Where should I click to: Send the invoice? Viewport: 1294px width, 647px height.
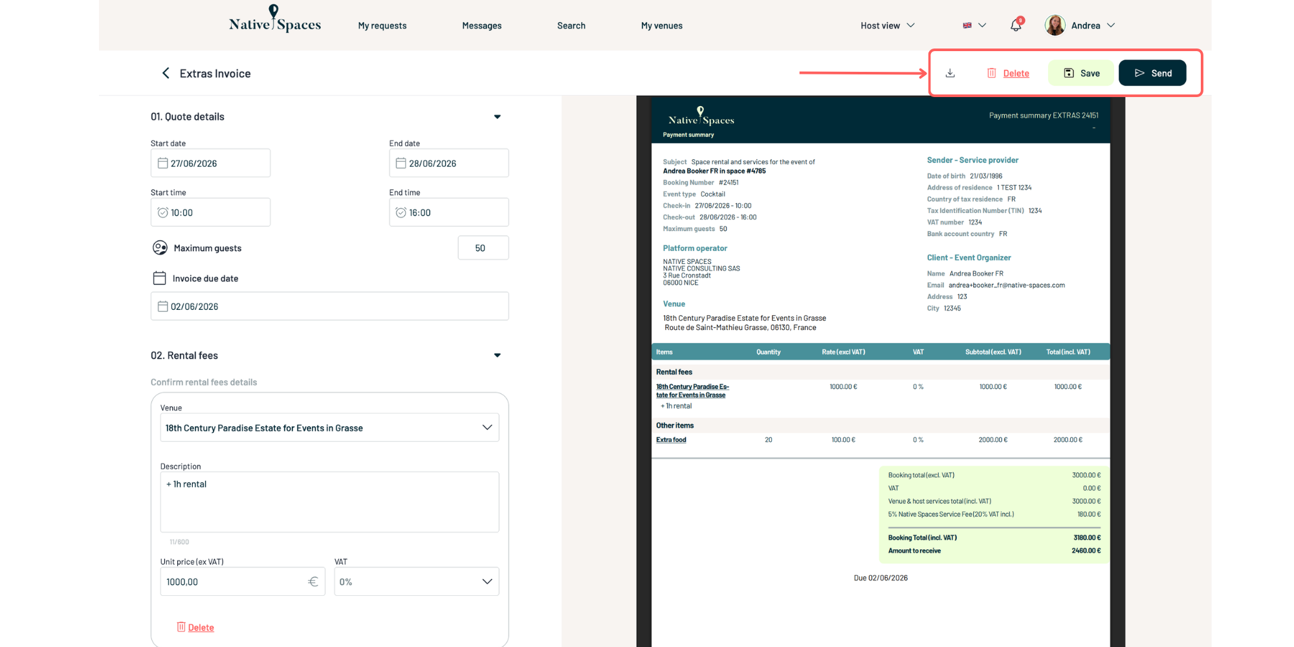[1152, 73]
